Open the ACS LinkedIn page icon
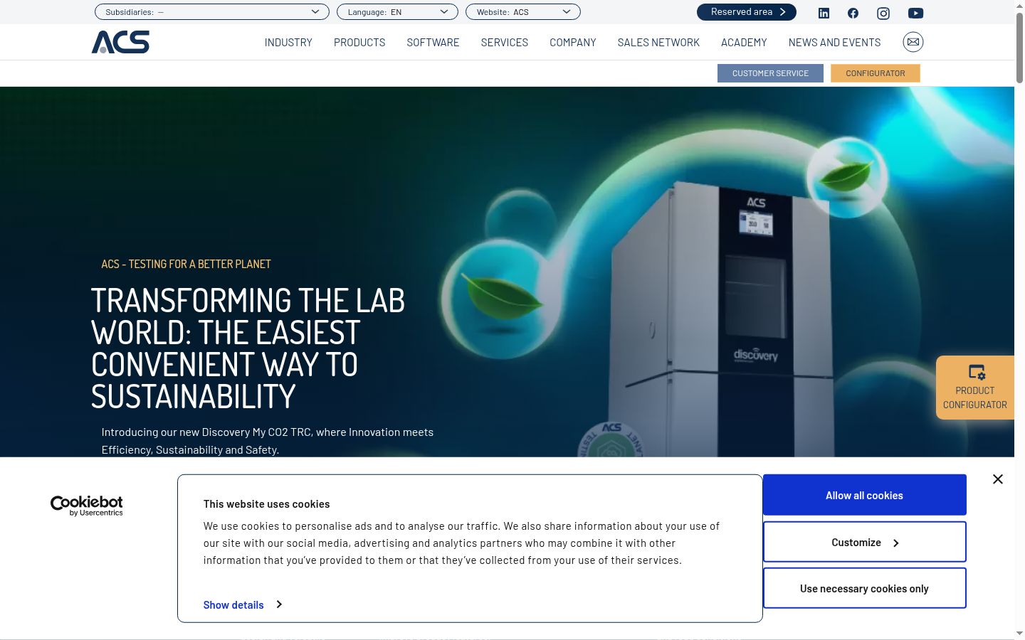Viewport: 1025px width, 640px height. coord(824,13)
